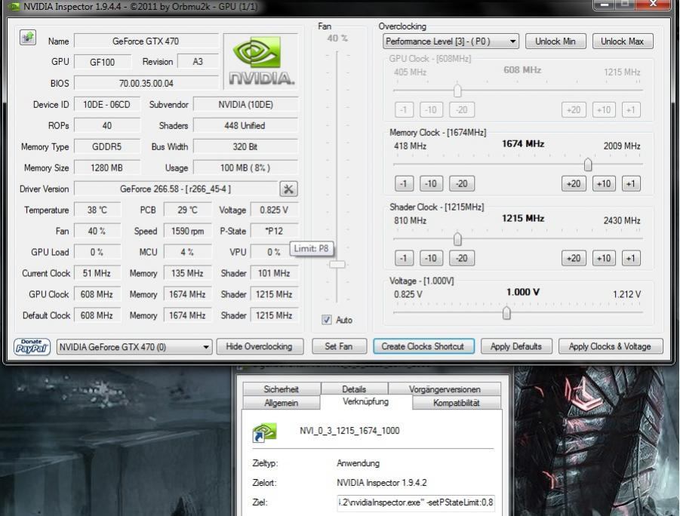Click the Memory Clock slider handle

[588, 164]
